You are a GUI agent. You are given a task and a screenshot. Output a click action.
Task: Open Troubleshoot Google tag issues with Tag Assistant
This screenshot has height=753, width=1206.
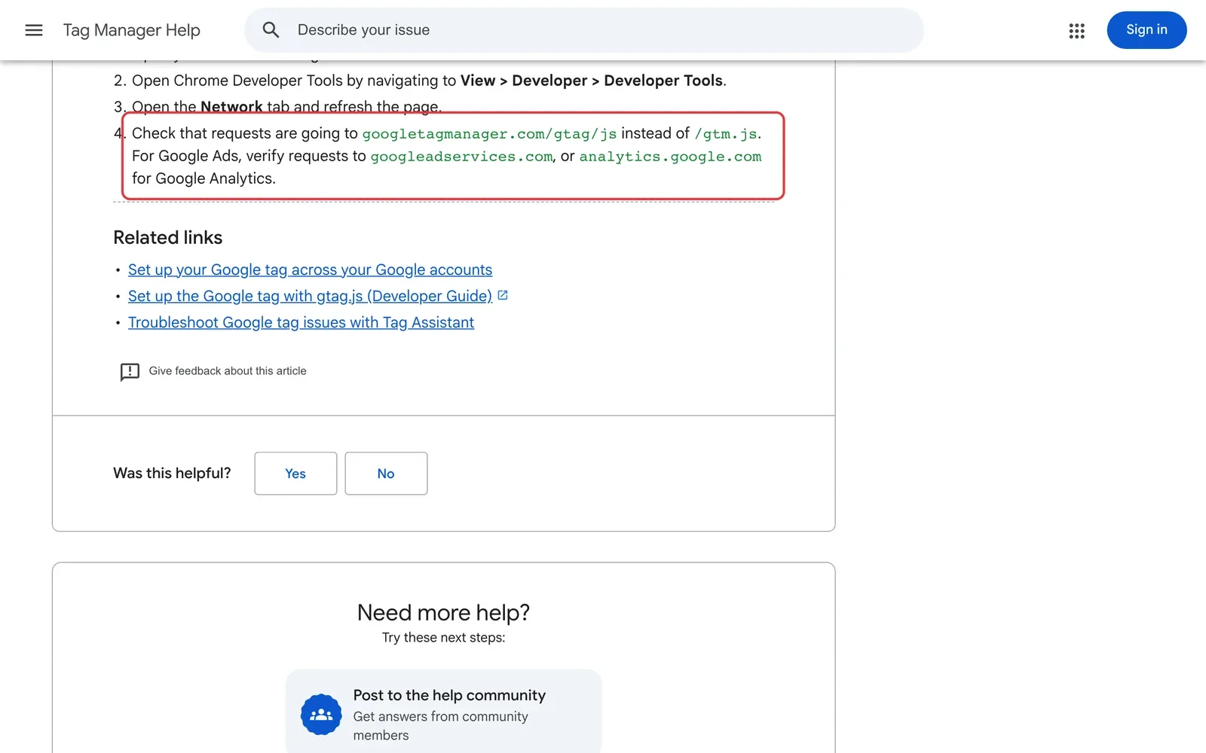point(301,322)
